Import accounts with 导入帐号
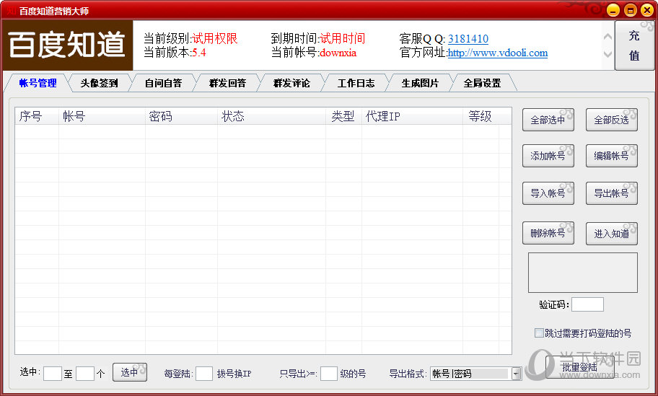 click(548, 193)
